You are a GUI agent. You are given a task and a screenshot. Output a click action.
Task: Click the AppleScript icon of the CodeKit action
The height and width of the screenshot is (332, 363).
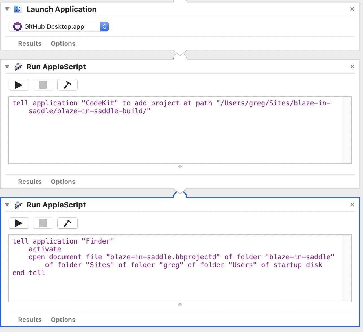coord(18,67)
